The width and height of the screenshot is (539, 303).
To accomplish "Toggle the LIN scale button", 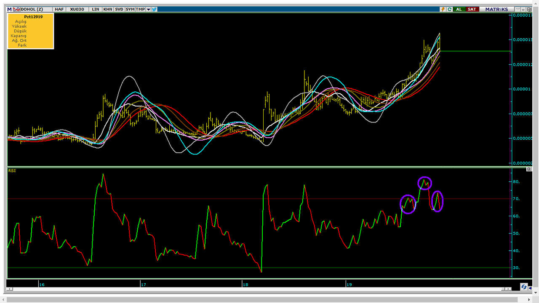I will coord(96,9).
